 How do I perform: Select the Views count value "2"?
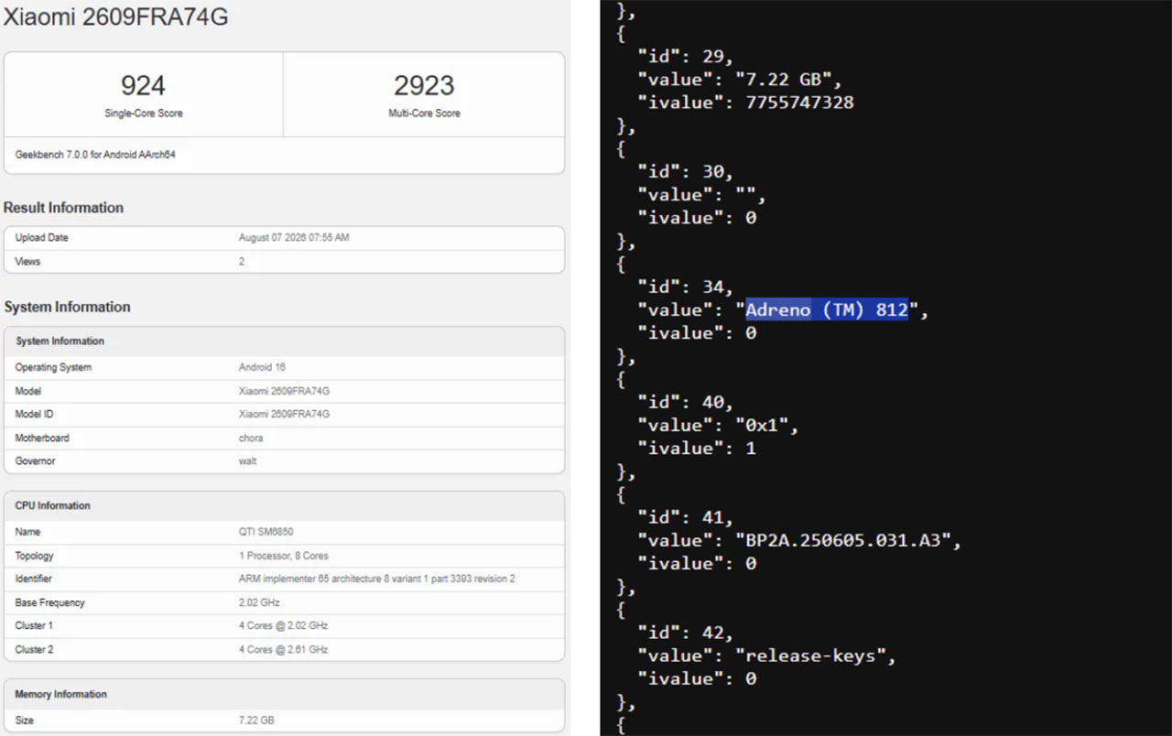[x=242, y=262]
